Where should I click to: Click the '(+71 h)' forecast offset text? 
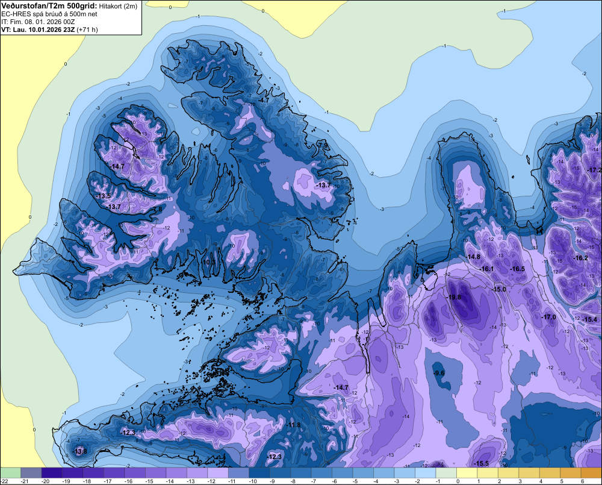[x=87, y=30]
